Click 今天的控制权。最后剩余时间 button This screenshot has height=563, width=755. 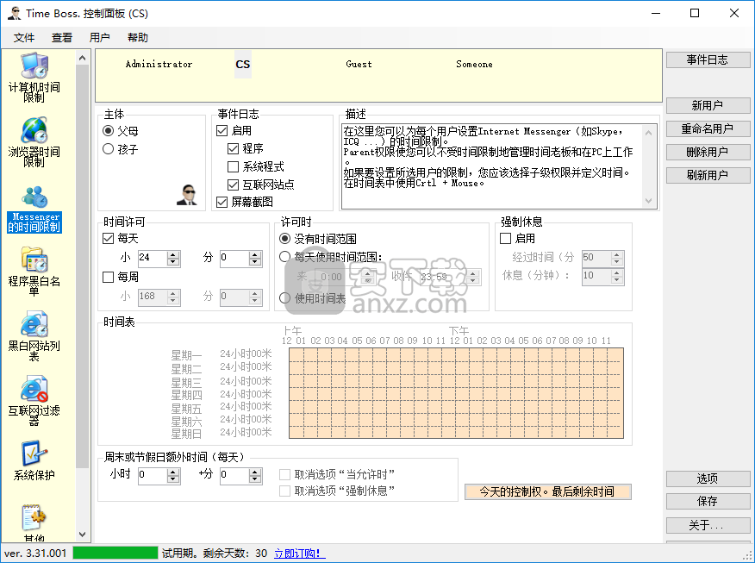pyautogui.click(x=547, y=491)
